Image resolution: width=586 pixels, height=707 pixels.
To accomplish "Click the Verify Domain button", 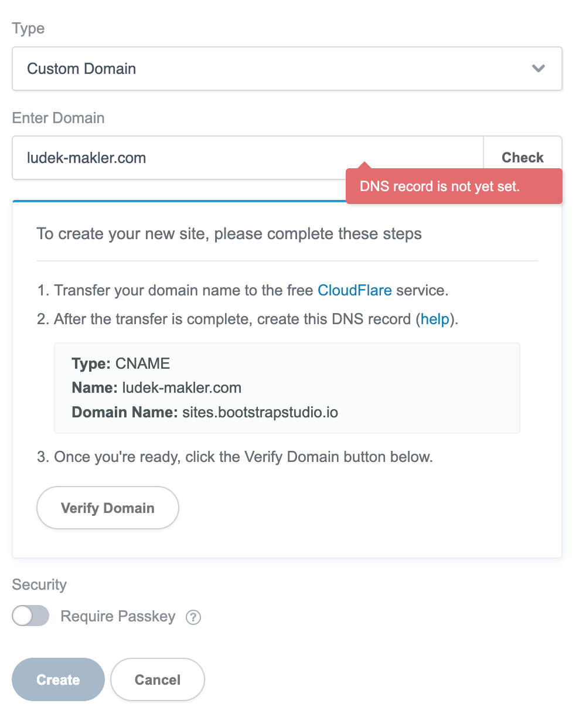I will click(108, 508).
